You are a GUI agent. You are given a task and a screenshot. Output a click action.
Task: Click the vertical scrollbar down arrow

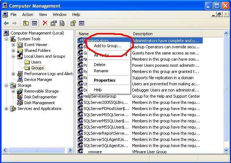click(x=226, y=150)
